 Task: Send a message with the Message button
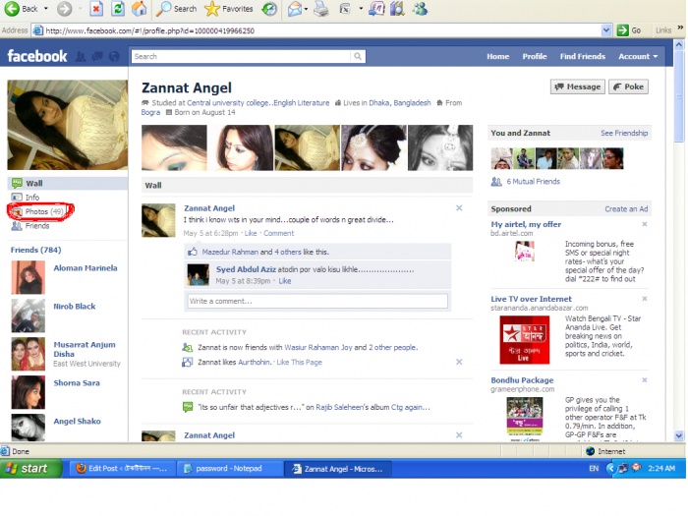click(577, 86)
